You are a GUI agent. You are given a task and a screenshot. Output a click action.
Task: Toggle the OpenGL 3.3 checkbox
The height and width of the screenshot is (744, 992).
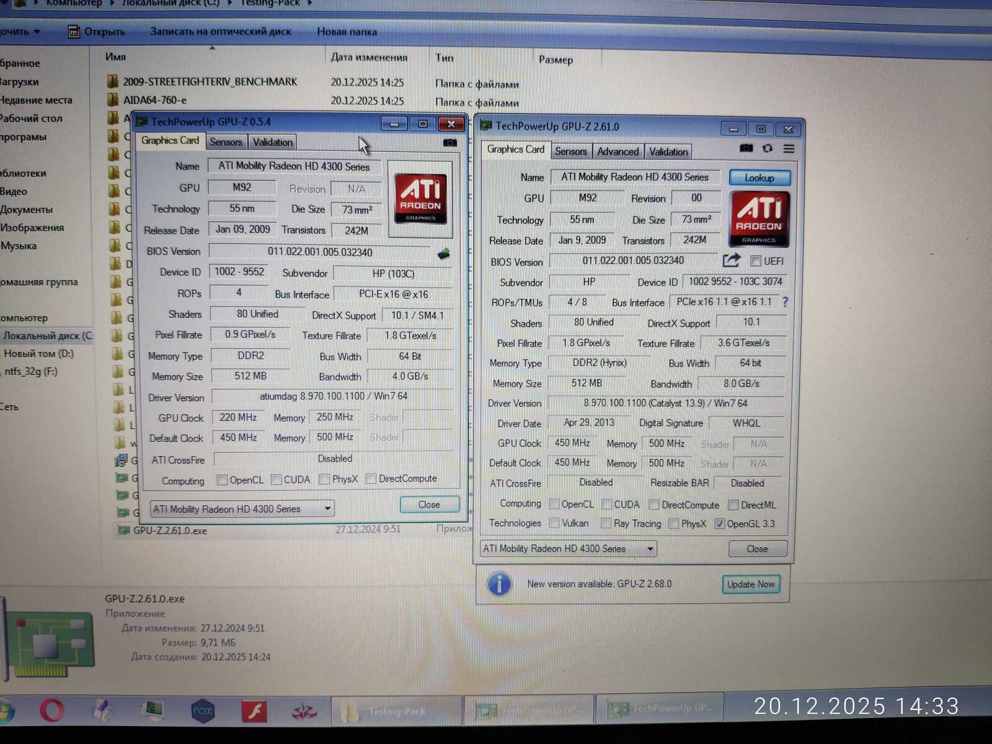(719, 524)
